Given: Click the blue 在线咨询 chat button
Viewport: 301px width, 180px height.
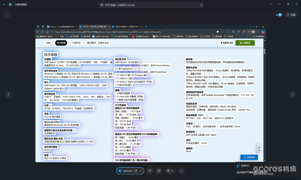Looking at the screenshot, I should click(x=249, y=157).
